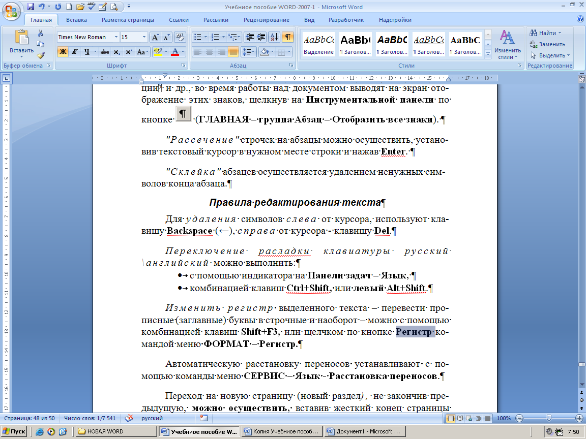
Task: Click the Пуск start button
Action: click(x=14, y=431)
